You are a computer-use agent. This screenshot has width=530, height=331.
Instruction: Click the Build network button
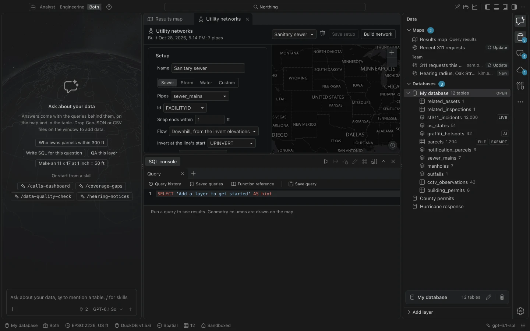378,34
